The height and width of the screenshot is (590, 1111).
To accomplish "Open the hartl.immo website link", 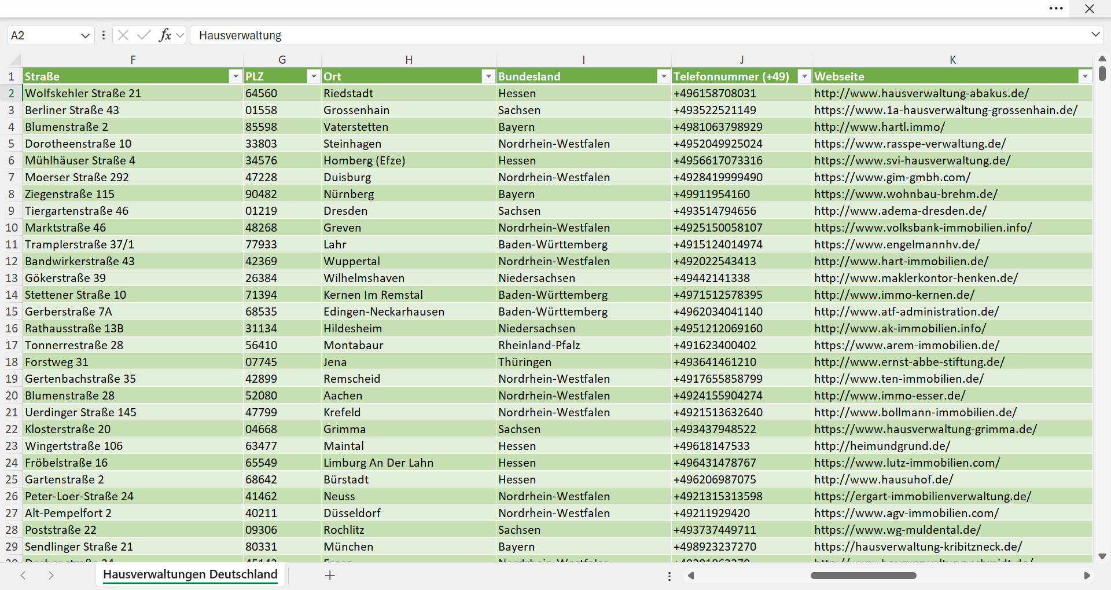I will pyautogui.click(x=880, y=127).
